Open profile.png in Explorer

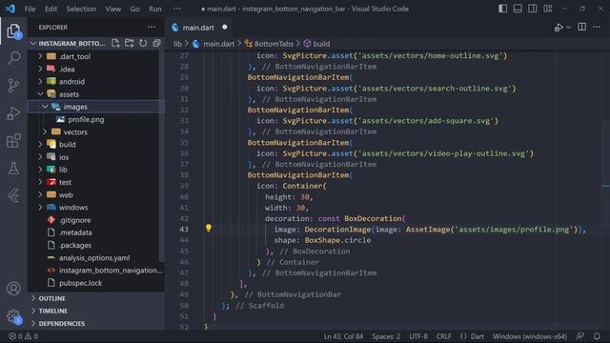[86, 119]
